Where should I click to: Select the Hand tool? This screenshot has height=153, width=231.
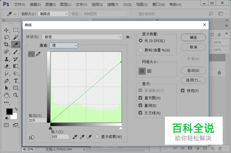(x=6, y=95)
